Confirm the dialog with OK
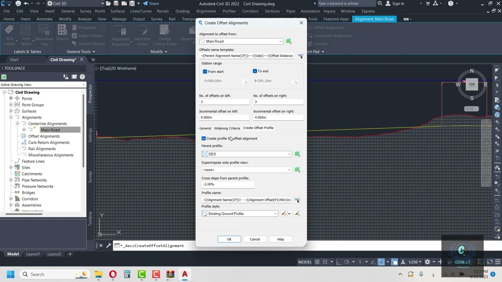 (229, 239)
